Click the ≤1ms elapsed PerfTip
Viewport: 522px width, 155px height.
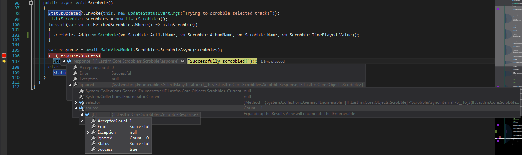point(273,61)
